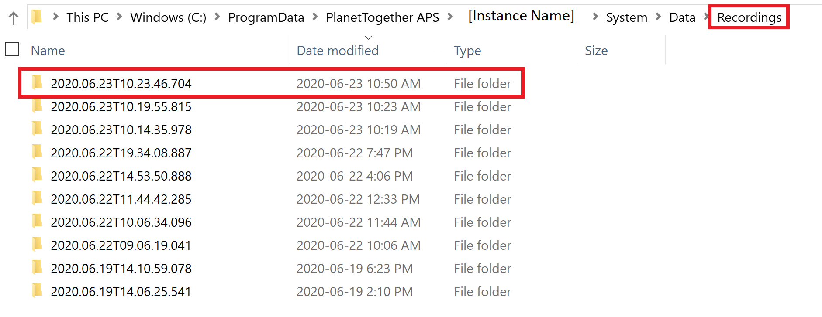
Task: Click folder icon of 2020.06.23T10.19.55.815
Action: pyautogui.click(x=38, y=105)
